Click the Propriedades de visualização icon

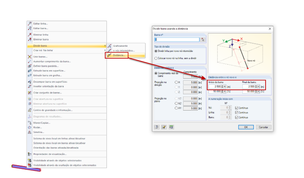tap(30, 154)
